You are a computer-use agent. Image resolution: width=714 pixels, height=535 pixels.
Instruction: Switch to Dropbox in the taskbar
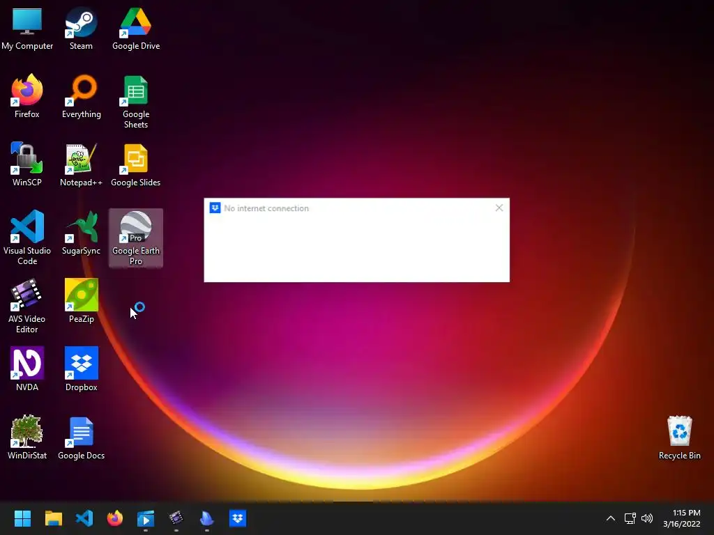238,518
